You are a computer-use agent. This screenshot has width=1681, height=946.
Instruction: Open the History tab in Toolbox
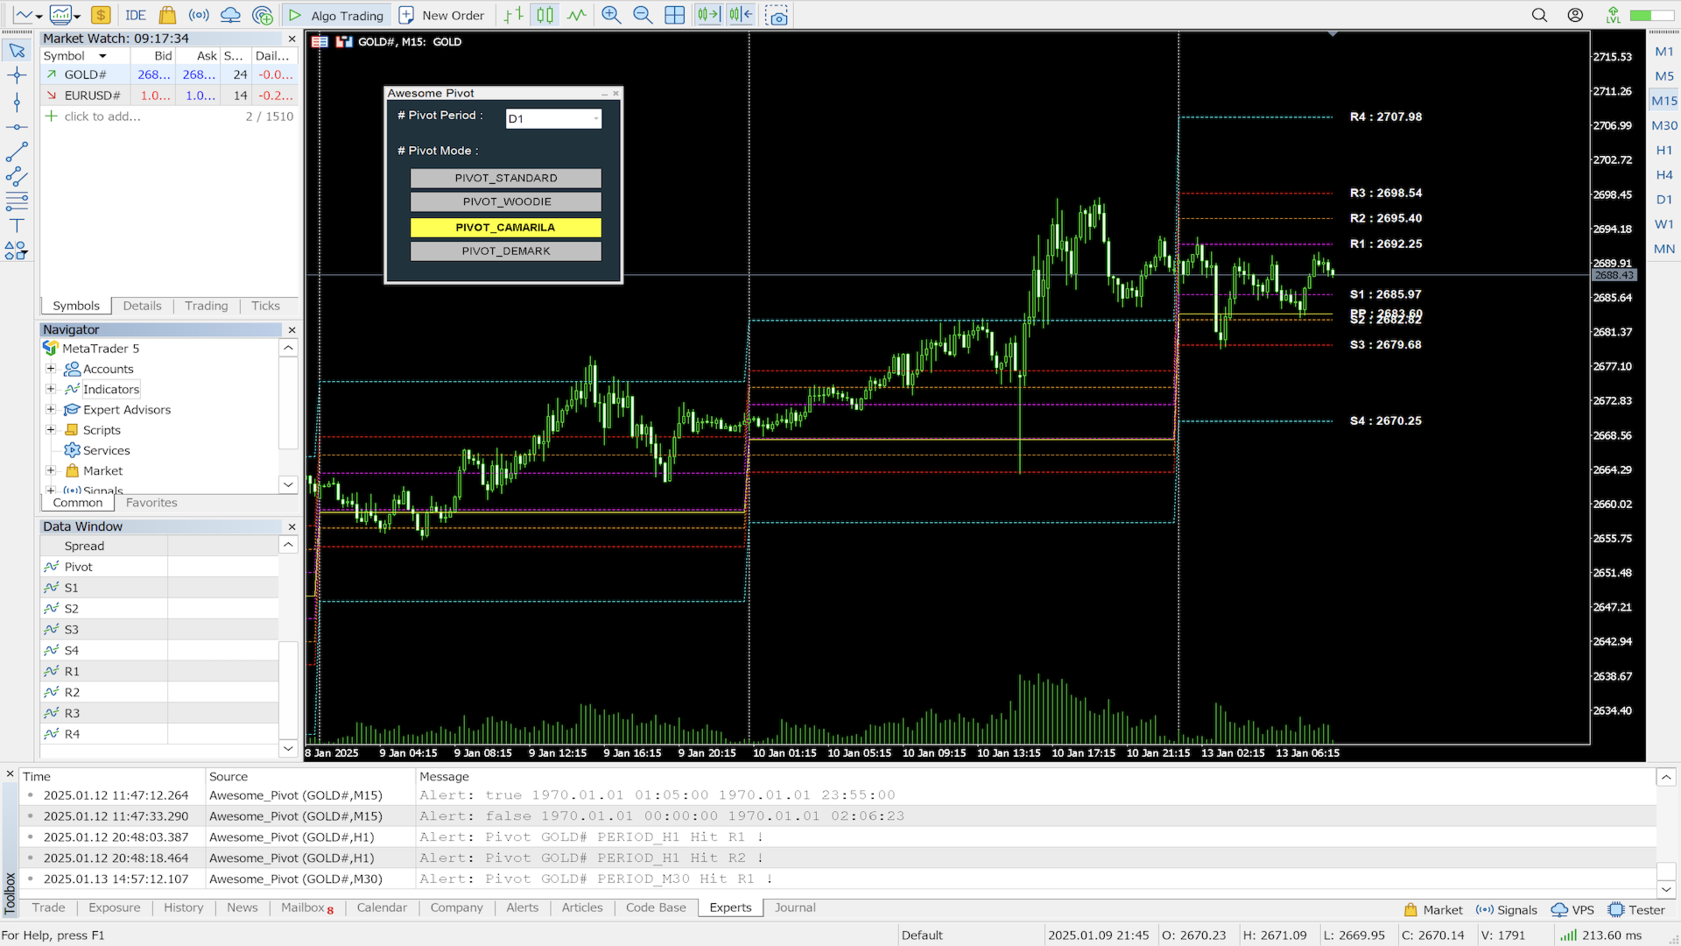point(183,907)
